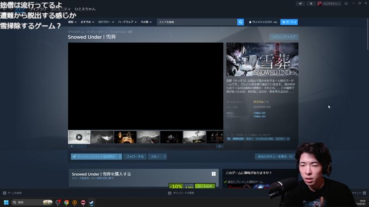The width and height of the screenshot is (369, 207).
Task: Expand the 閲覧 dropdown menu
Action: (x=72, y=22)
